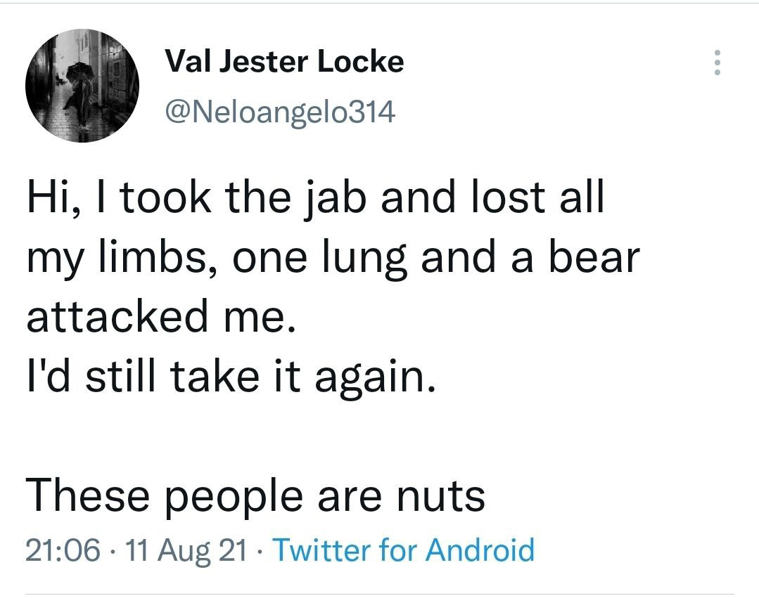Click the 21:06 timestamp
The image size is (759, 598).
63,550
